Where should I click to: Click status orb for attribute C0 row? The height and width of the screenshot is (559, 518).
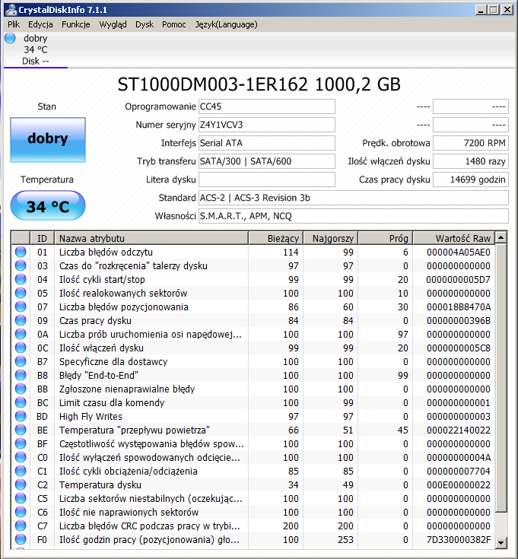(21, 457)
